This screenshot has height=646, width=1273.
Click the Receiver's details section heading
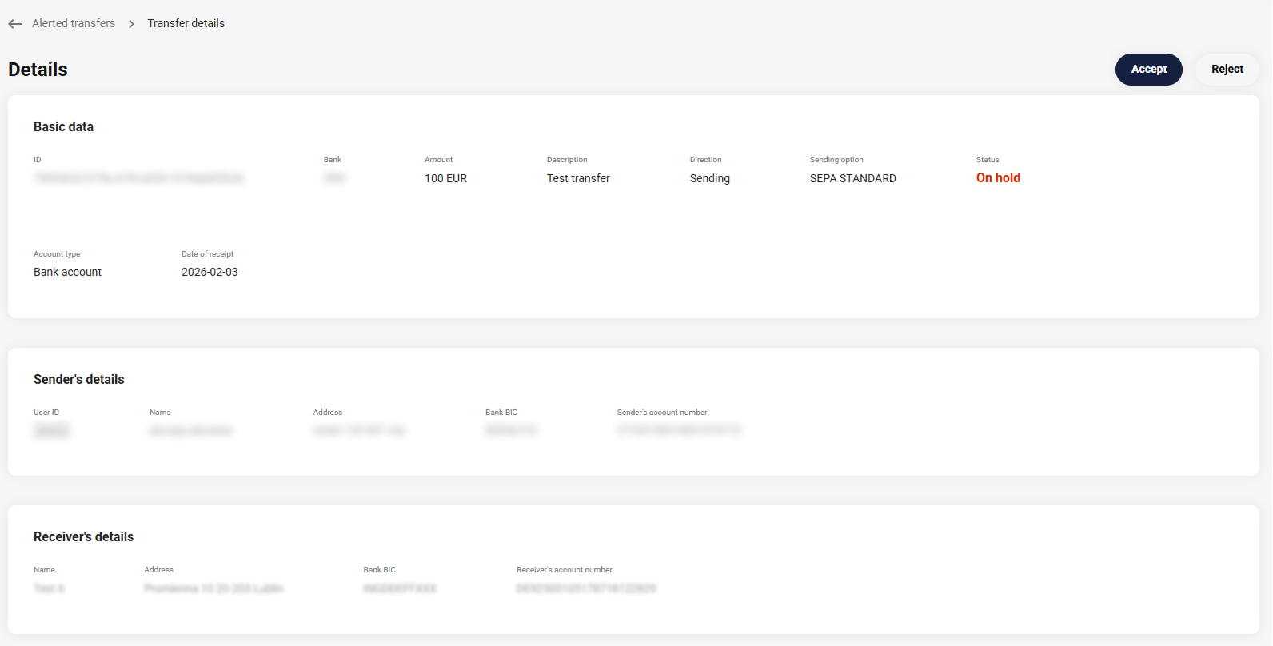click(83, 536)
